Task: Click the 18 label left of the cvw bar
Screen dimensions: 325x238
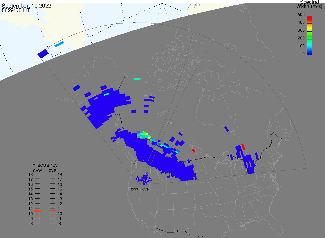Action: 30,175
